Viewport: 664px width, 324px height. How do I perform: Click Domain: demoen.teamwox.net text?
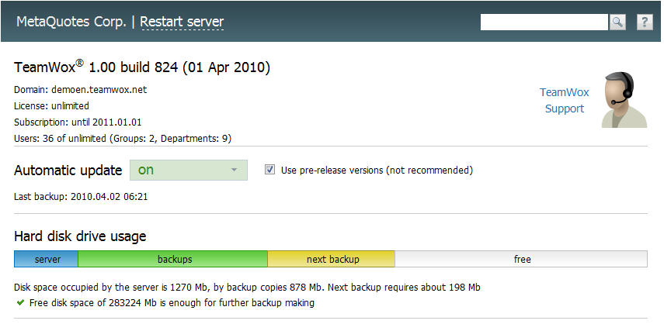point(81,90)
